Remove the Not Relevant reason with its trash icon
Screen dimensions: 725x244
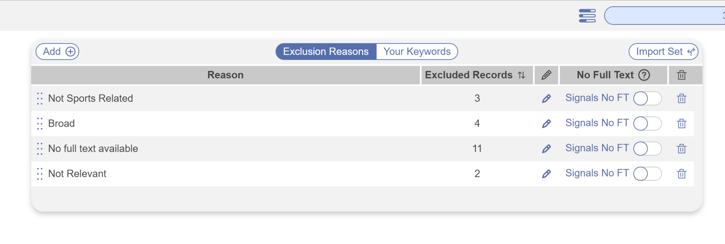pyautogui.click(x=681, y=174)
